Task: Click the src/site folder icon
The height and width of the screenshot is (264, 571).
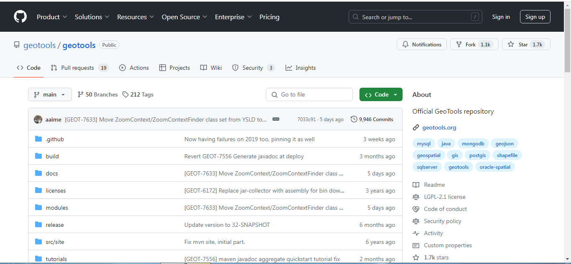Action: tap(38, 242)
